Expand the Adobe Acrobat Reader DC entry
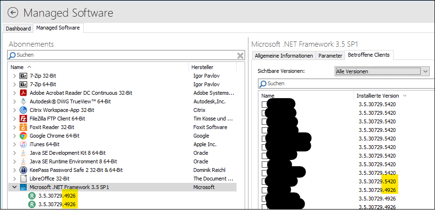The width and height of the screenshot is (435, 210). (x=14, y=93)
